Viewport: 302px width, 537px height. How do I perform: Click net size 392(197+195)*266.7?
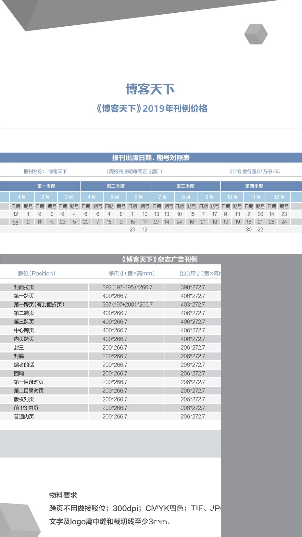point(127,287)
